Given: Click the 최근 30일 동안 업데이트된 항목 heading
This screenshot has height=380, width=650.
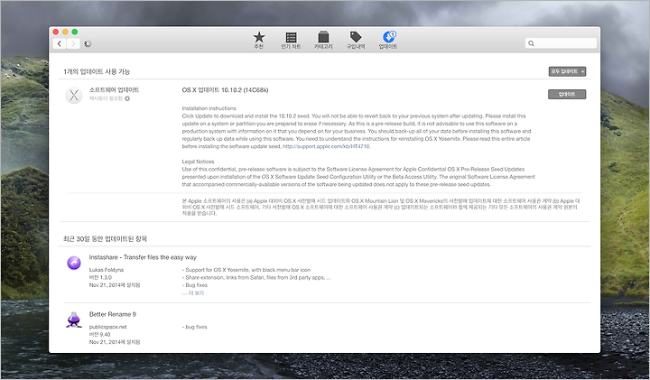Looking at the screenshot, I should [x=106, y=238].
